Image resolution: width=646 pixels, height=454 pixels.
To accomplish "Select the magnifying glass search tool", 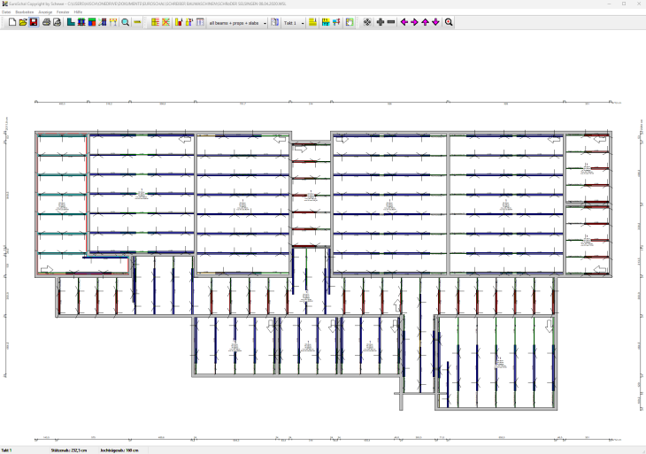I will (x=125, y=22).
